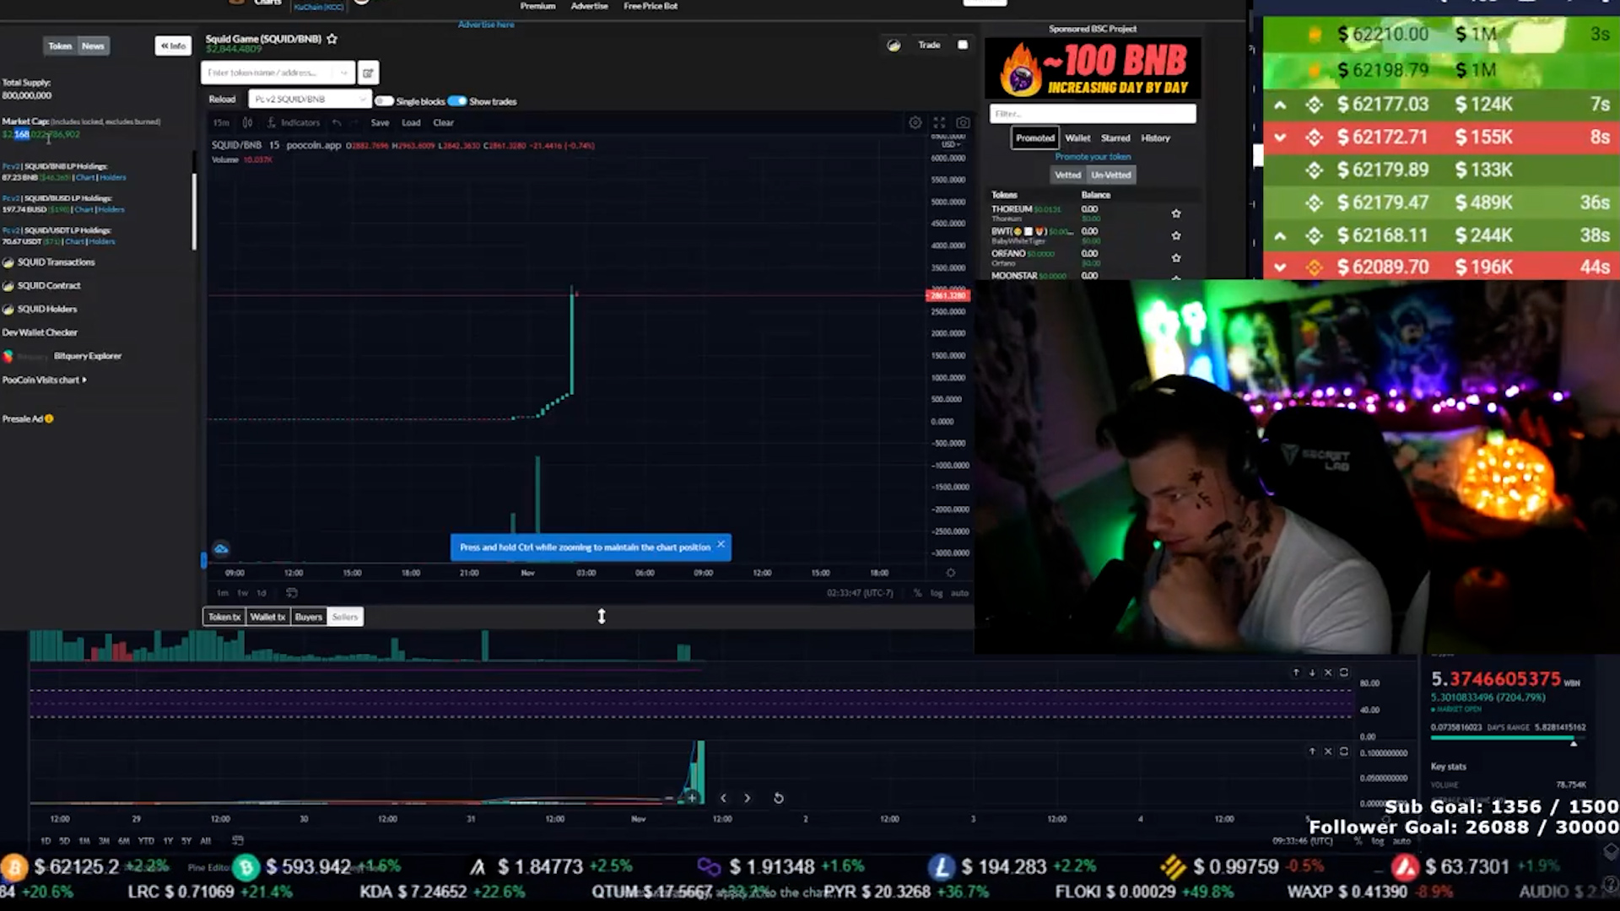Toggle log scale on lower chart

point(1378,841)
